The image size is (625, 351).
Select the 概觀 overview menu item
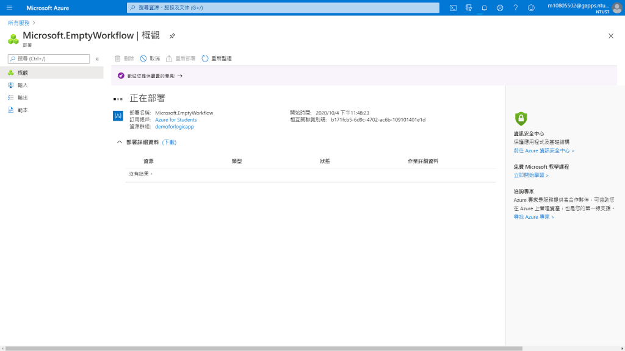coord(52,73)
